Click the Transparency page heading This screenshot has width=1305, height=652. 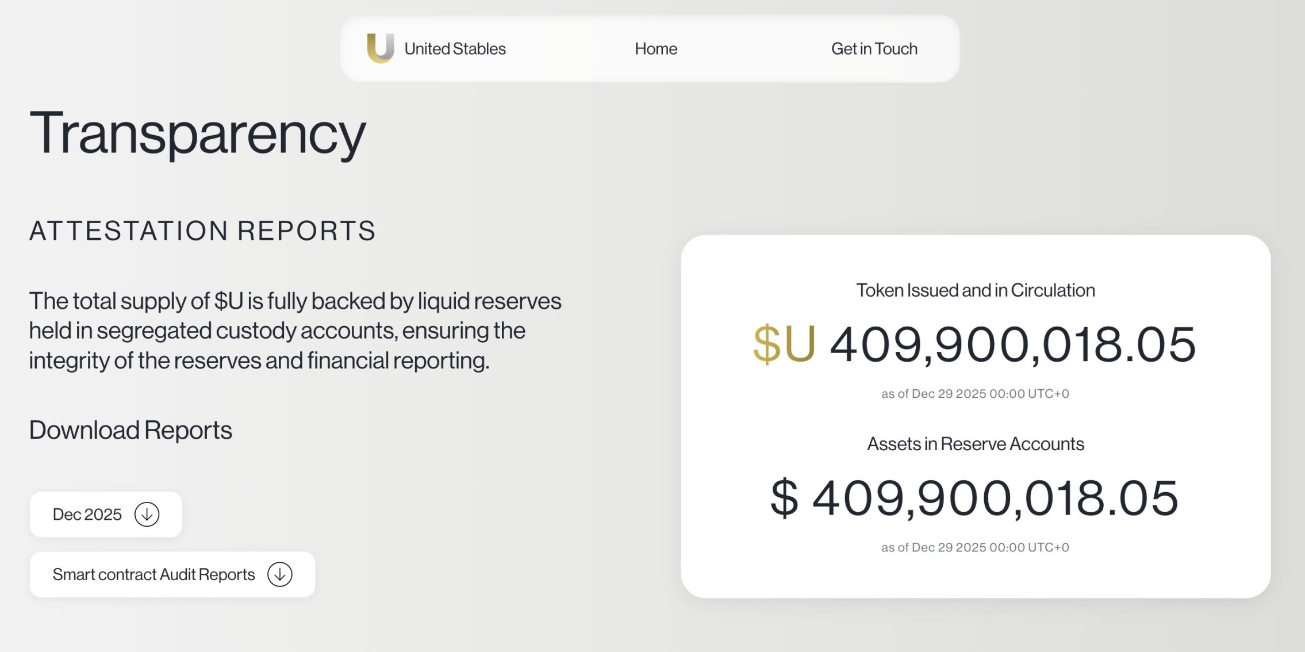point(197,133)
